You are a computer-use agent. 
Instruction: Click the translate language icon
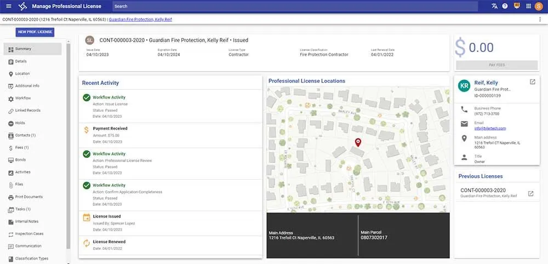point(495,6)
